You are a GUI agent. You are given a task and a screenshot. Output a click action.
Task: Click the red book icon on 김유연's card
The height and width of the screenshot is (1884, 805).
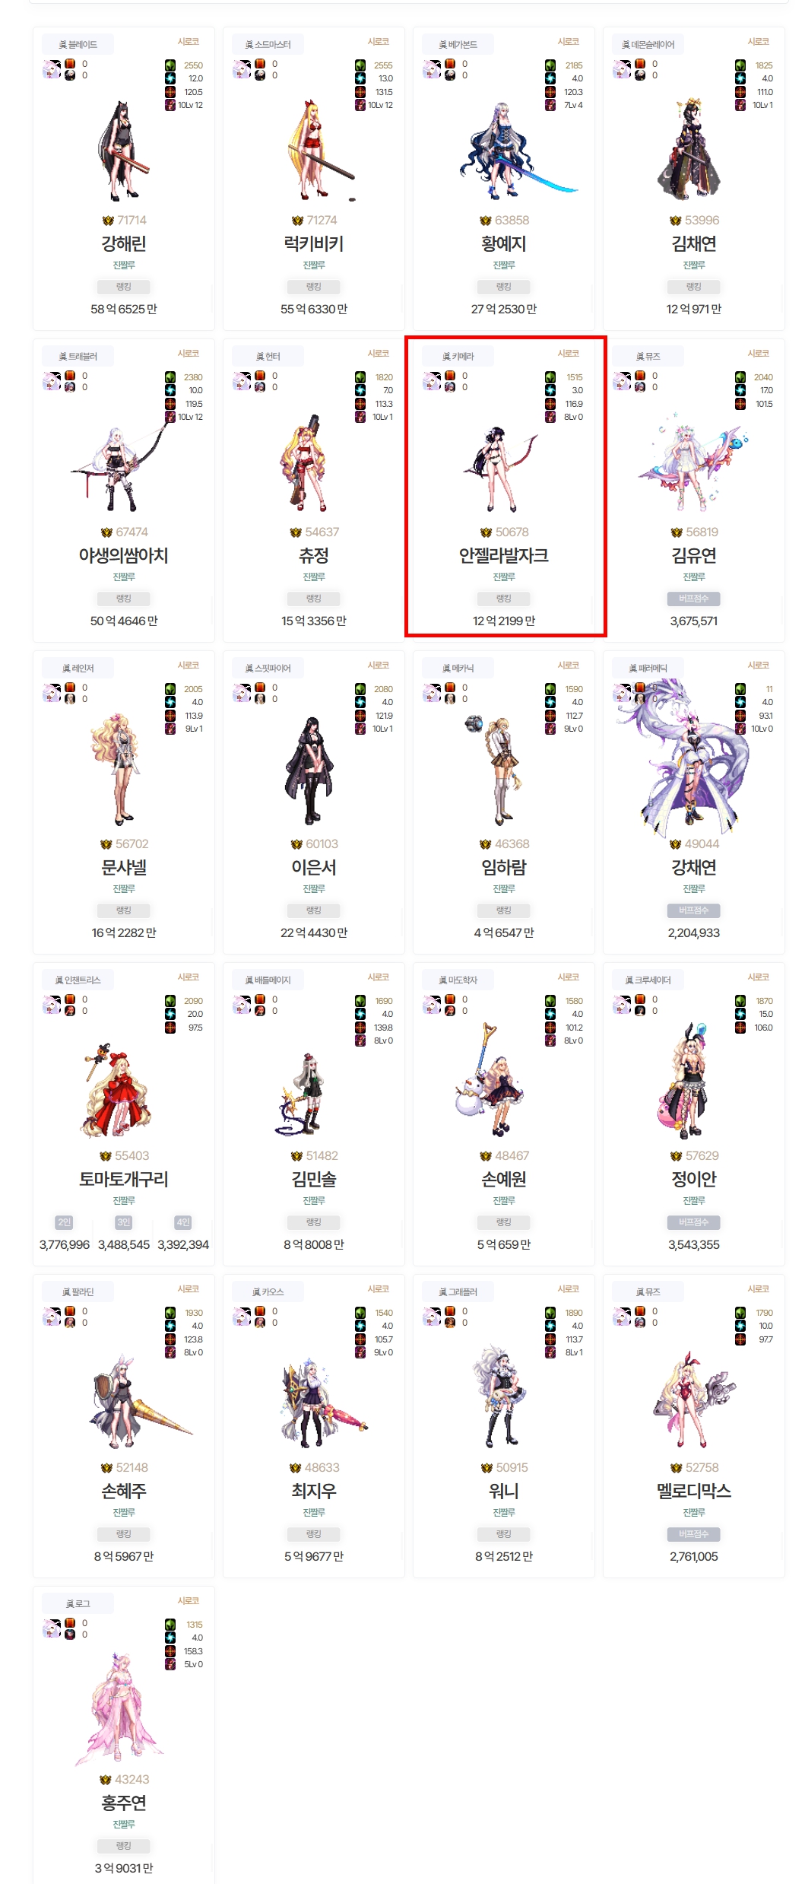click(640, 376)
